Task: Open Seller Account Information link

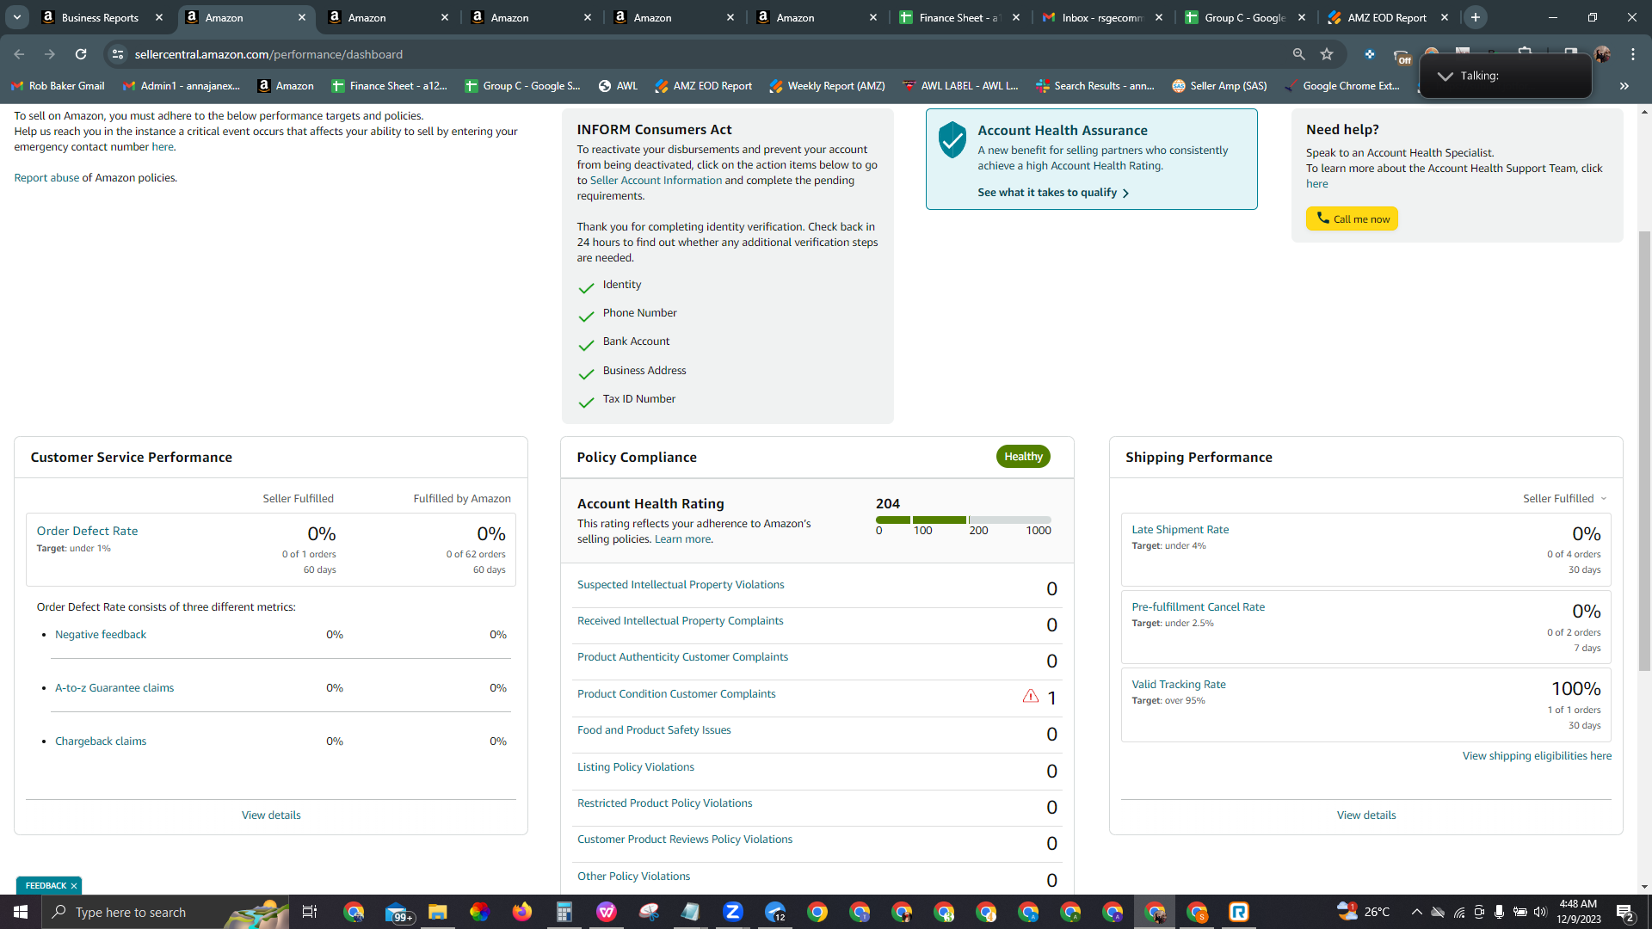Action: (x=656, y=181)
